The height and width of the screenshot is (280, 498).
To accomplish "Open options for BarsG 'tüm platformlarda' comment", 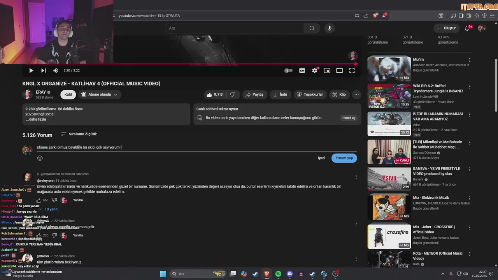I will click(x=356, y=259).
